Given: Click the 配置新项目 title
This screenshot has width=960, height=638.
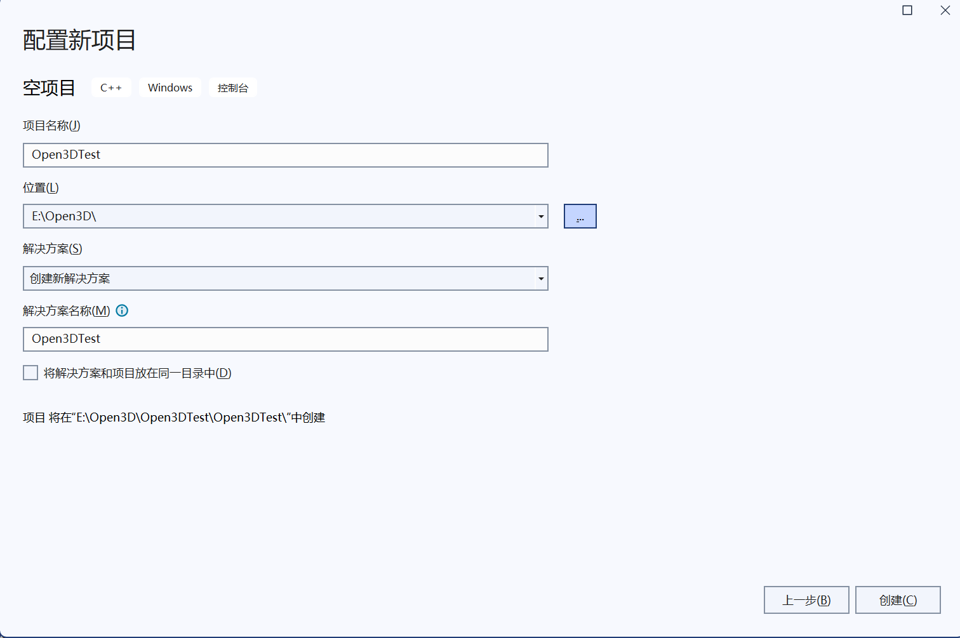Looking at the screenshot, I should pos(79,40).
